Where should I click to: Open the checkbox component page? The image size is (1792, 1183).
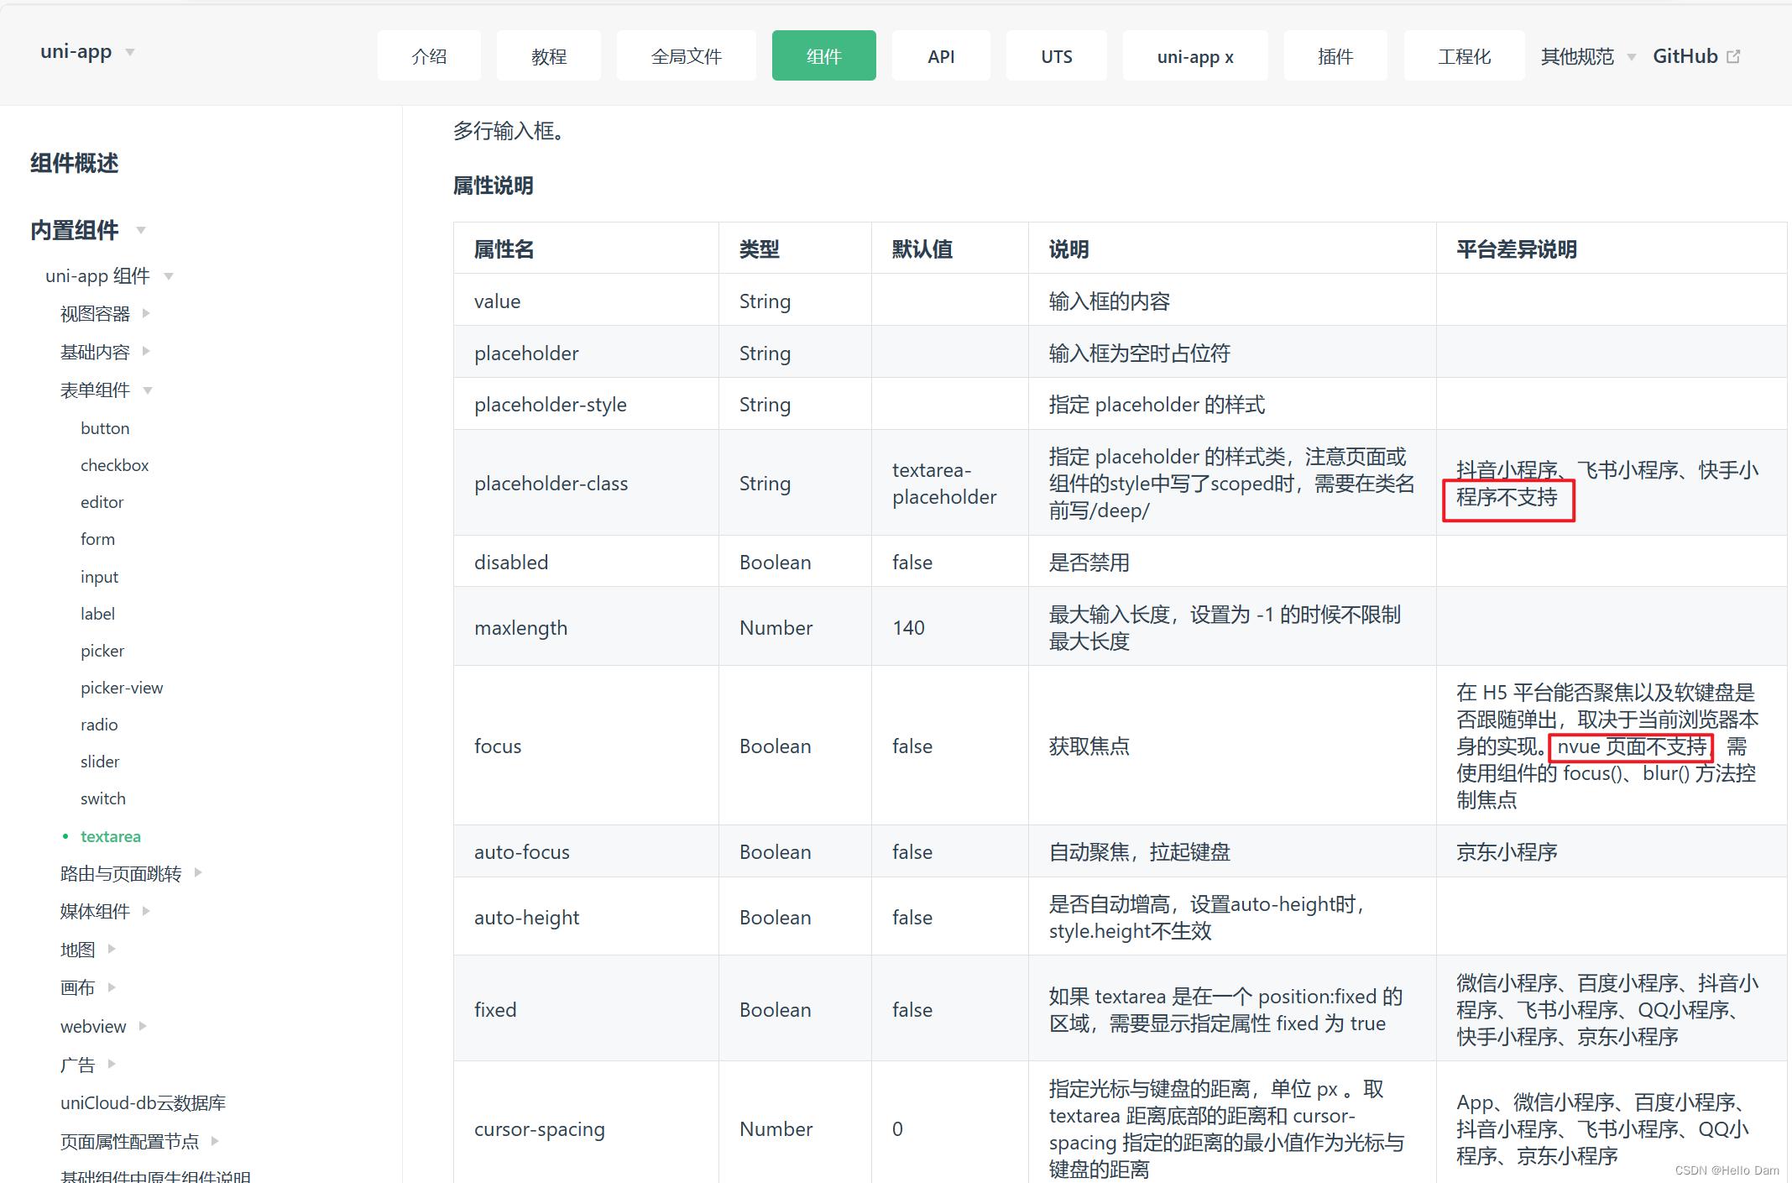(114, 465)
